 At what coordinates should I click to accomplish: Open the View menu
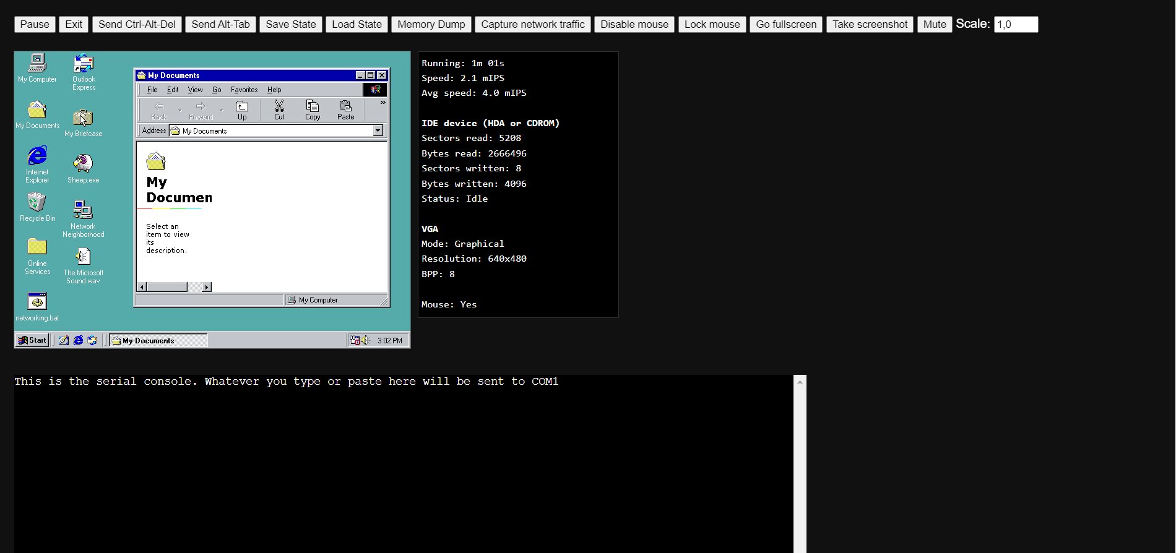click(195, 90)
